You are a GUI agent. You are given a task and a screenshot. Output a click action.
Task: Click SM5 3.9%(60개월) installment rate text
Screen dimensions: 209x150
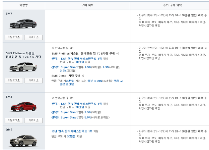(68, 71)
